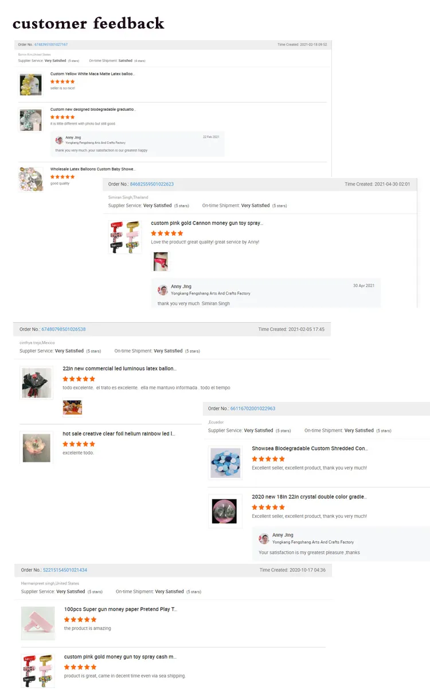This screenshot has height=689, width=430.
Task: Click Anny Jing avatar in Thailand order reply
Action: [x=163, y=290]
